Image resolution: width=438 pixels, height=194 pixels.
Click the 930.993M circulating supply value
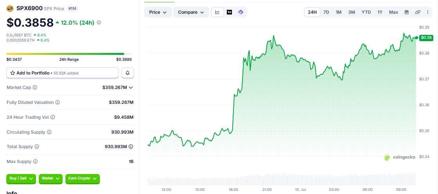[122, 132]
